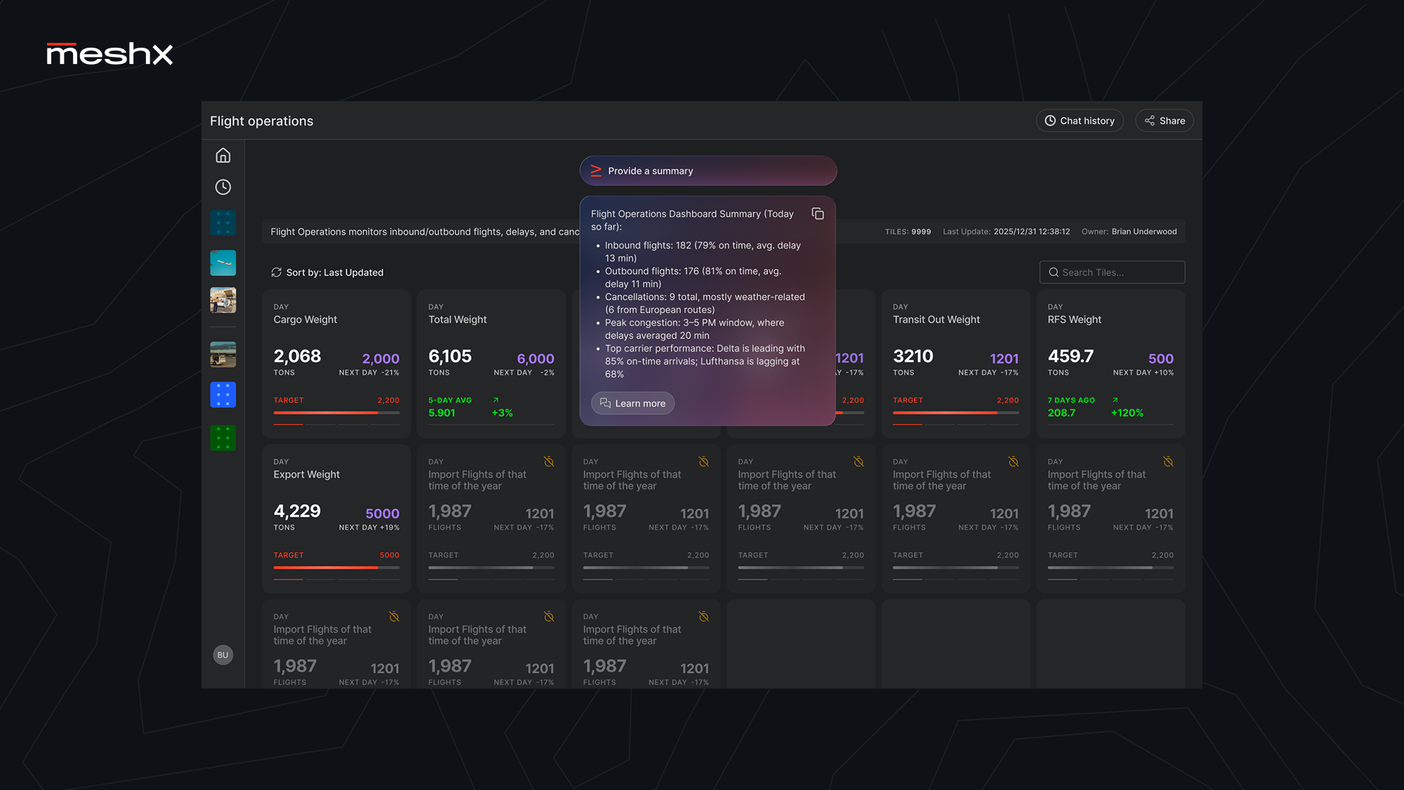Click the 2,068 tons value
Viewport: 1404px width, 790px height.
click(x=297, y=356)
